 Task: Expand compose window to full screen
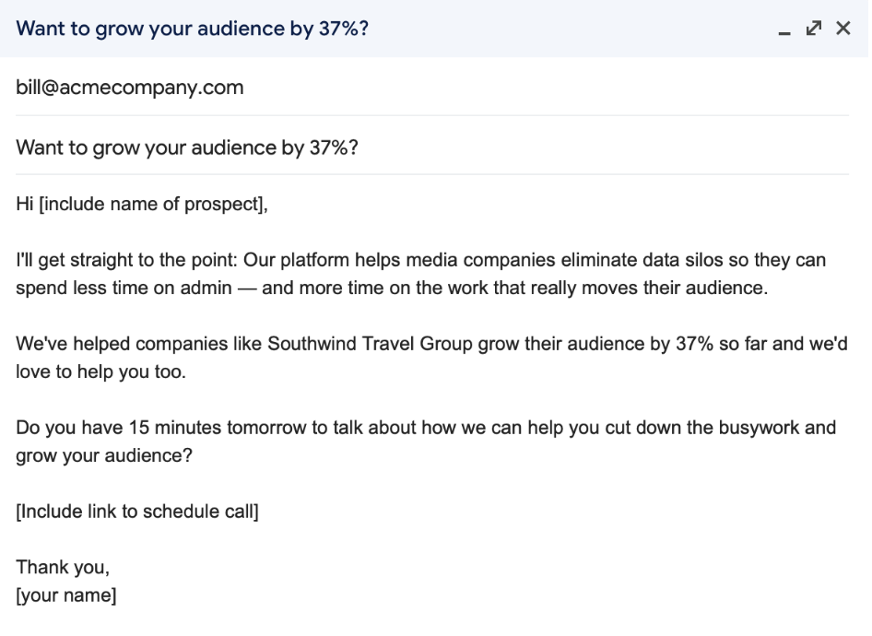814,28
